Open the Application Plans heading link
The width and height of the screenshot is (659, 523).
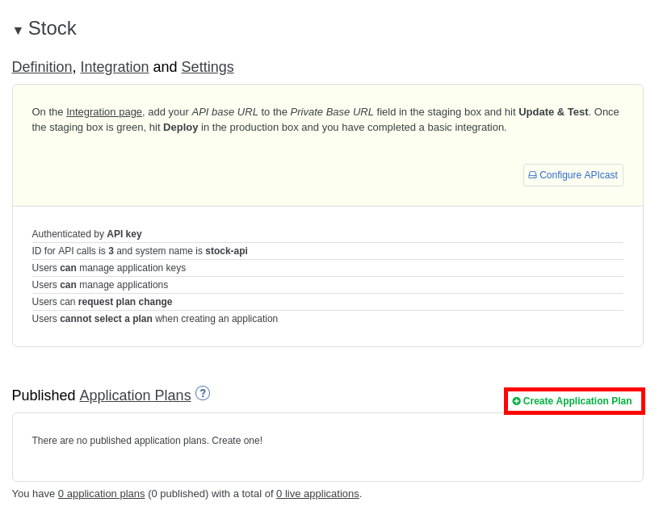(135, 395)
